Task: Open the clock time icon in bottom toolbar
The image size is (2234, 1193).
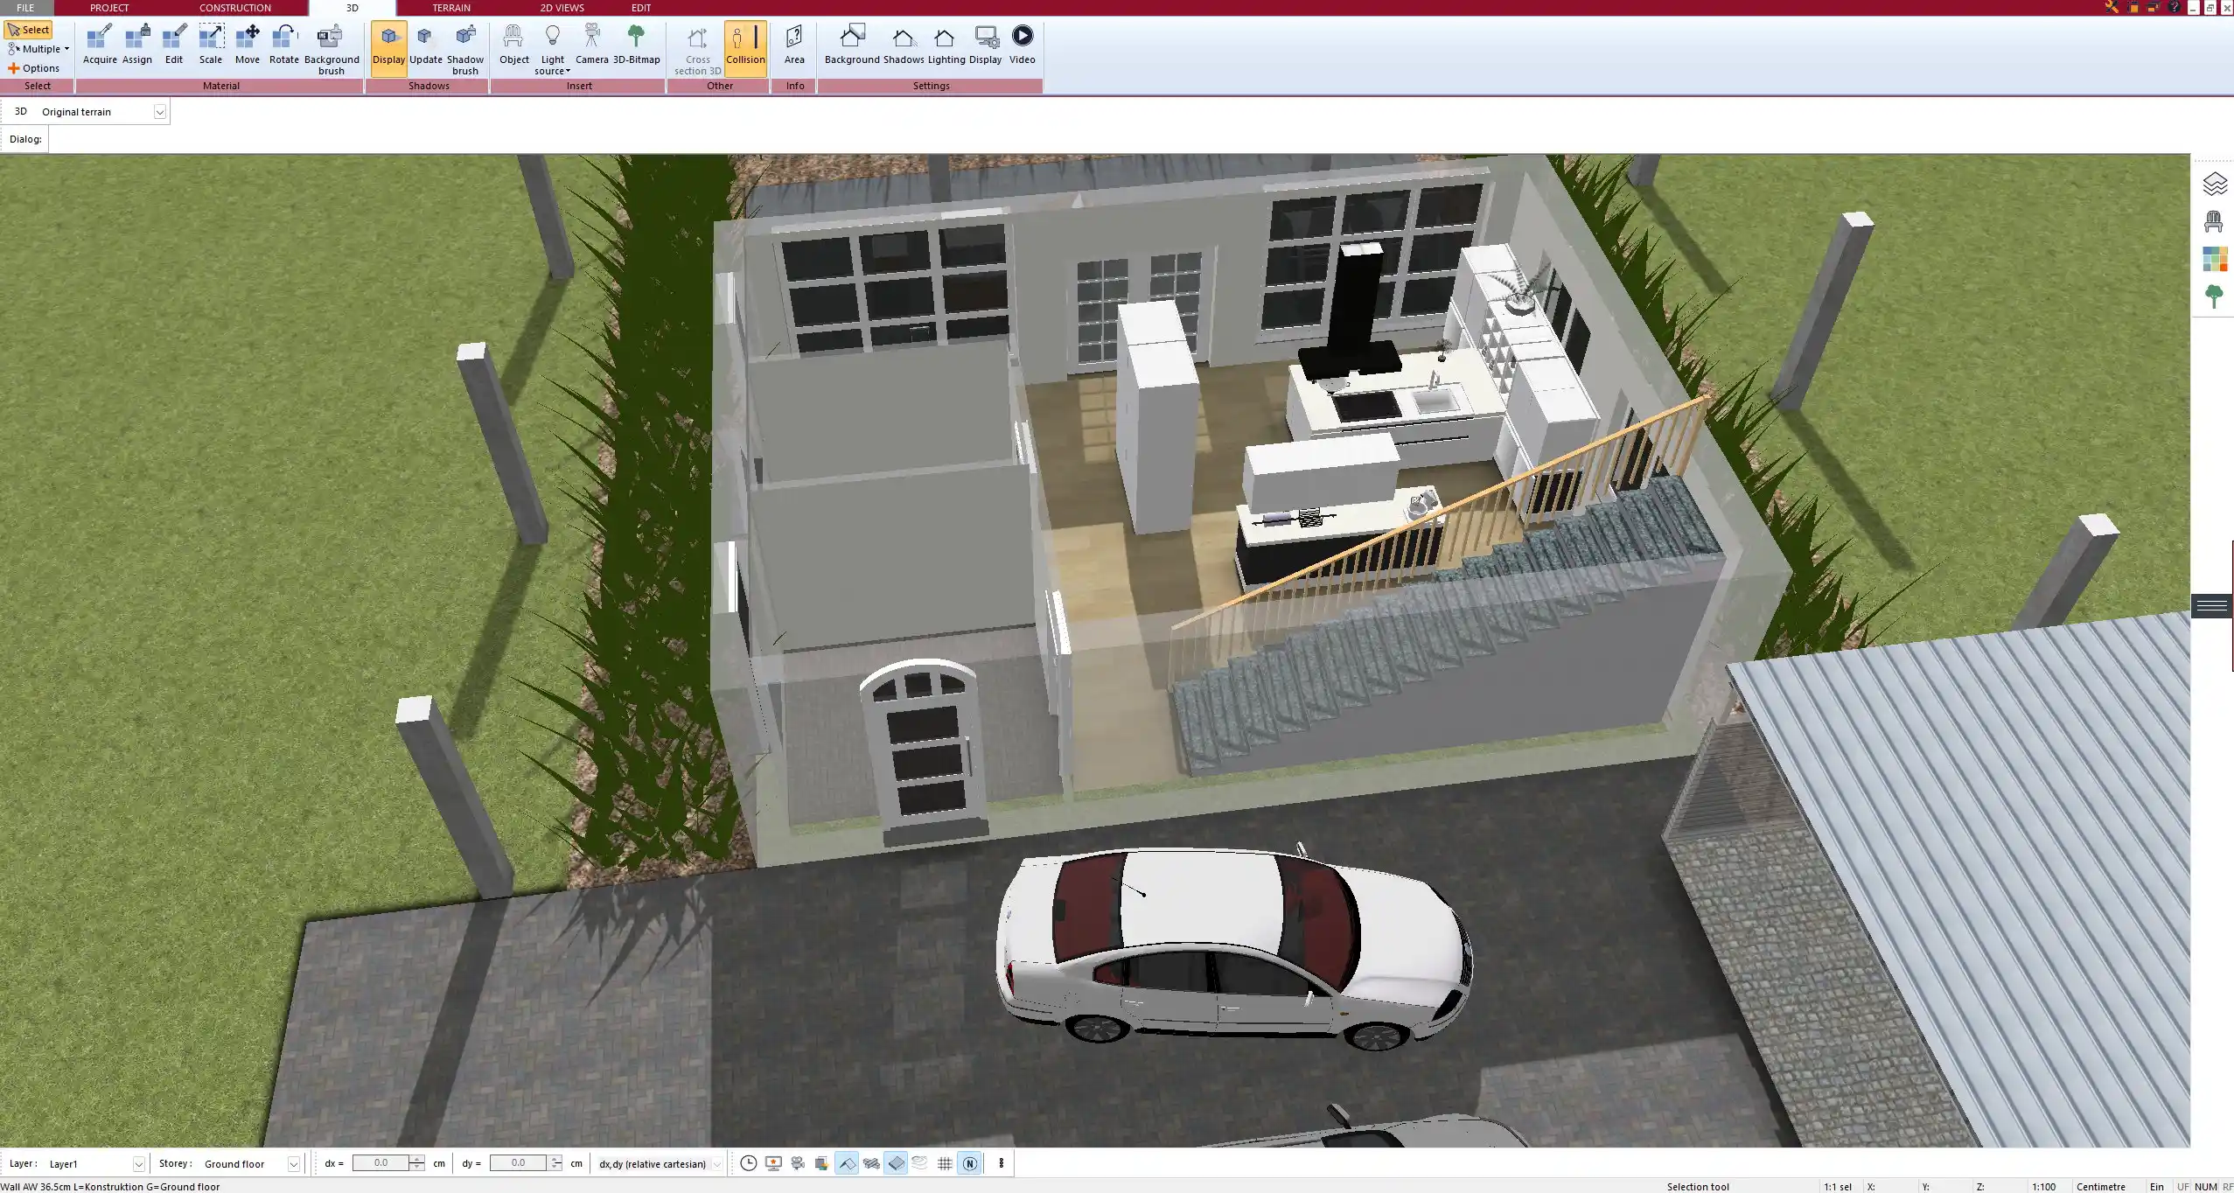Action: 748,1163
